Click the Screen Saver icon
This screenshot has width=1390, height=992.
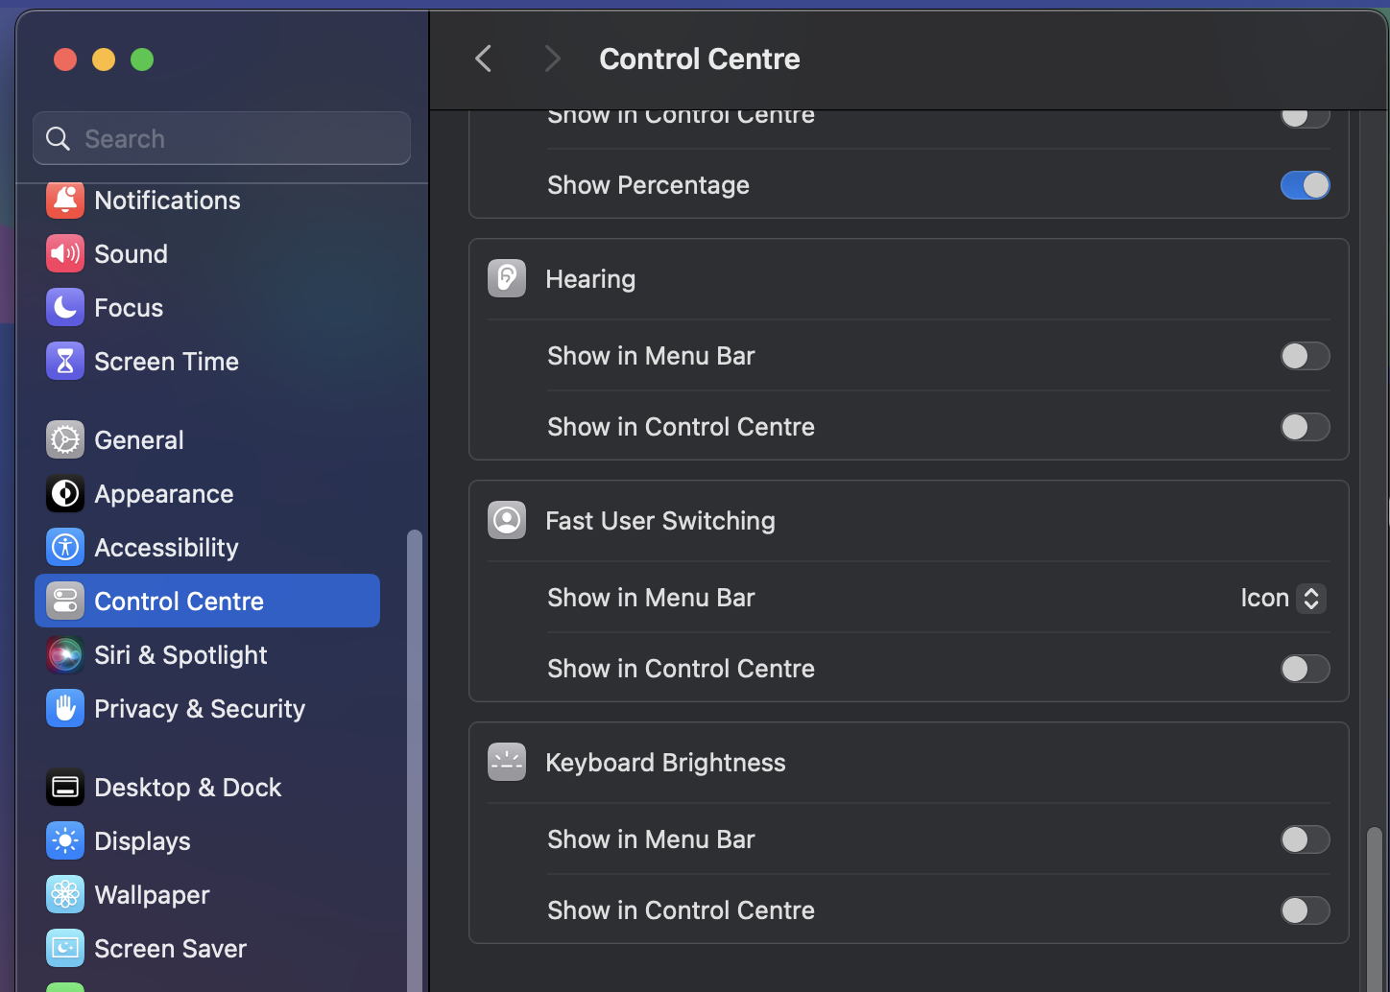[x=65, y=949]
